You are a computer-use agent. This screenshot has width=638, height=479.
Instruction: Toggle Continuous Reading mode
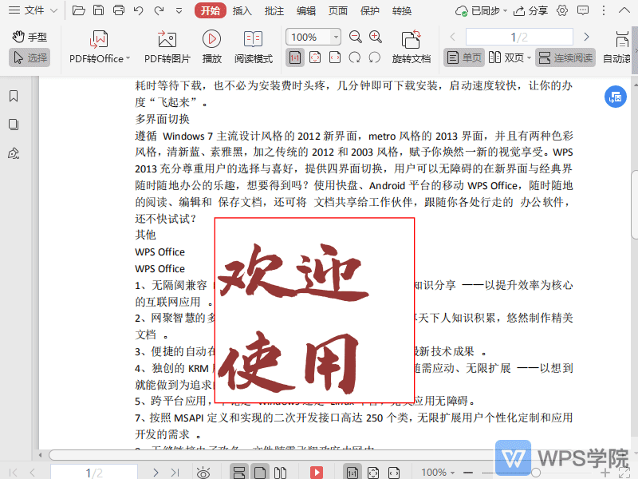click(565, 57)
